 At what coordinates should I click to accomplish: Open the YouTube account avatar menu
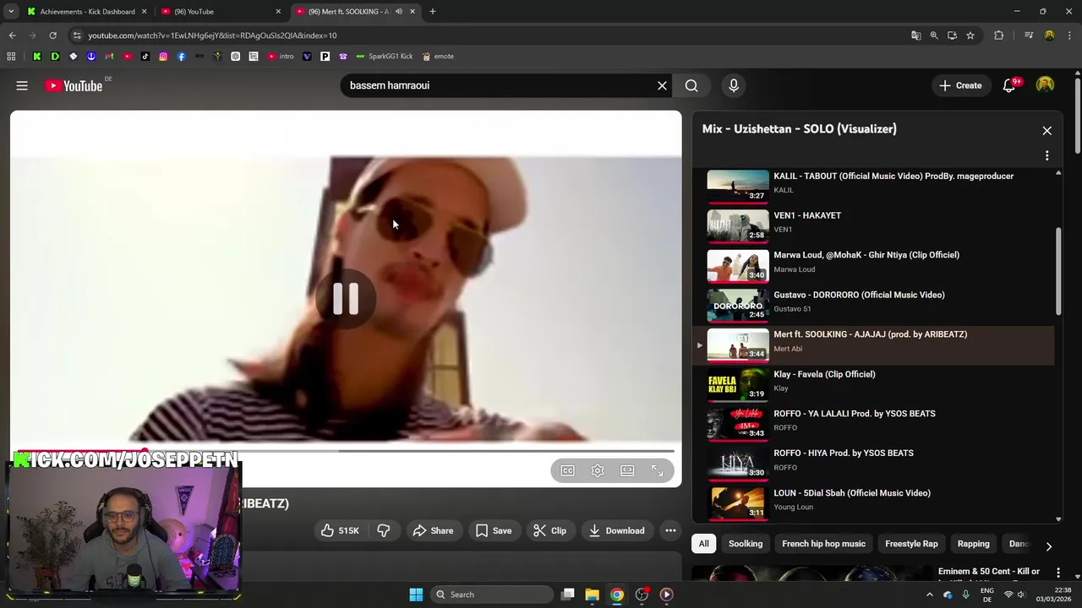(1046, 85)
